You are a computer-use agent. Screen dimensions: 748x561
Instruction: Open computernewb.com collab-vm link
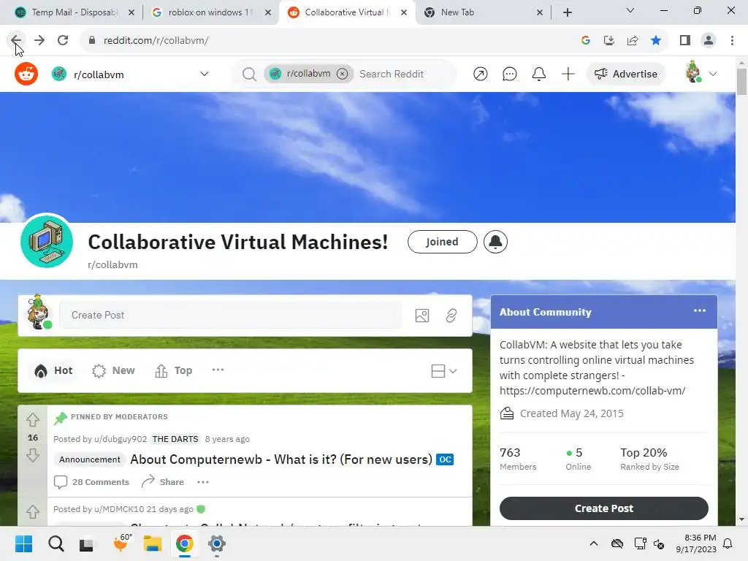[x=592, y=391]
